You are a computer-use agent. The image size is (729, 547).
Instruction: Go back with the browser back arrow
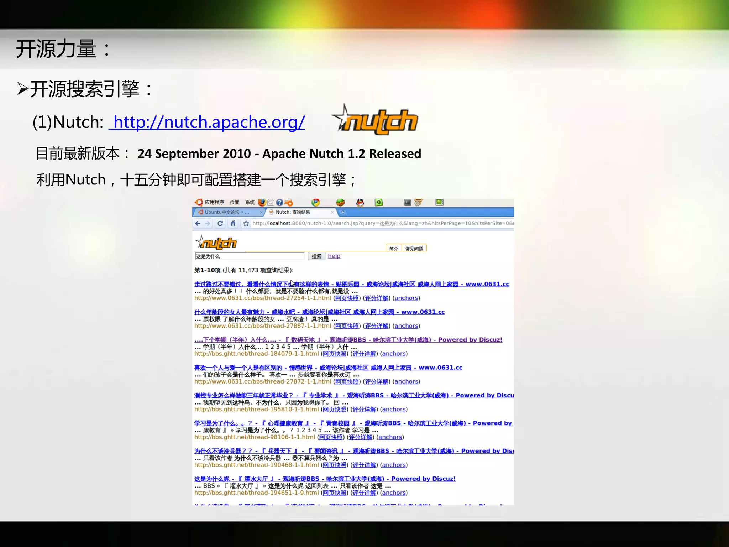198,223
